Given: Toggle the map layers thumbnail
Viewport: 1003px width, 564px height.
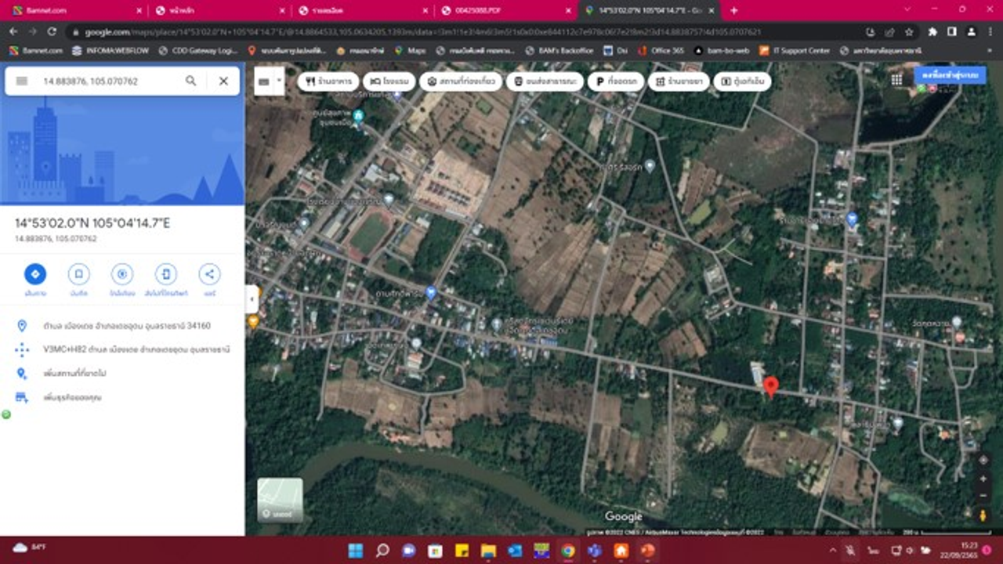Looking at the screenshot, I should (280, 500).
